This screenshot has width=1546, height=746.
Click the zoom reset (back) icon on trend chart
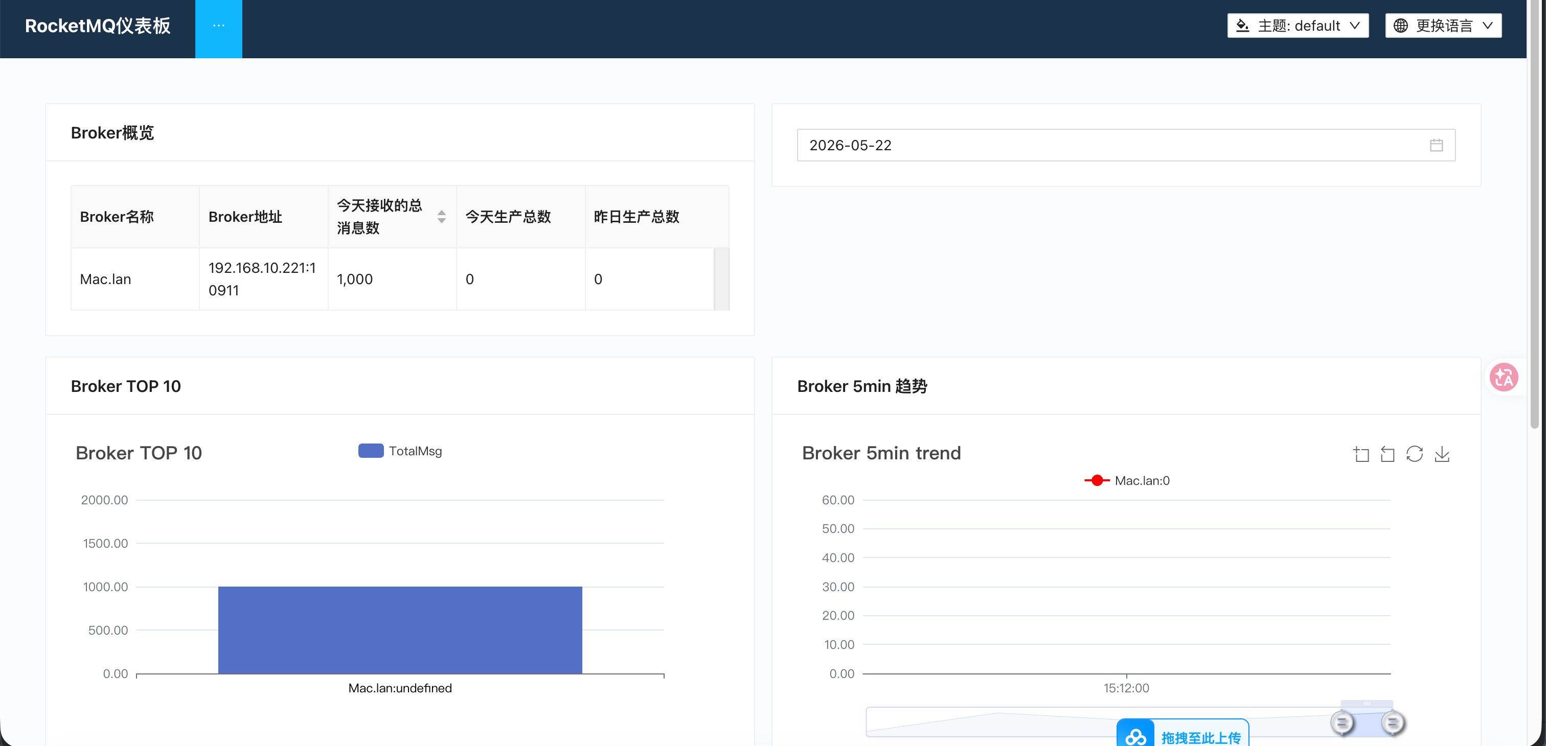click(x=1388, y=454)
